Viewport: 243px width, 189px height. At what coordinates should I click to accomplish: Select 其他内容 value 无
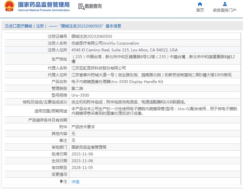pos(73,134)
